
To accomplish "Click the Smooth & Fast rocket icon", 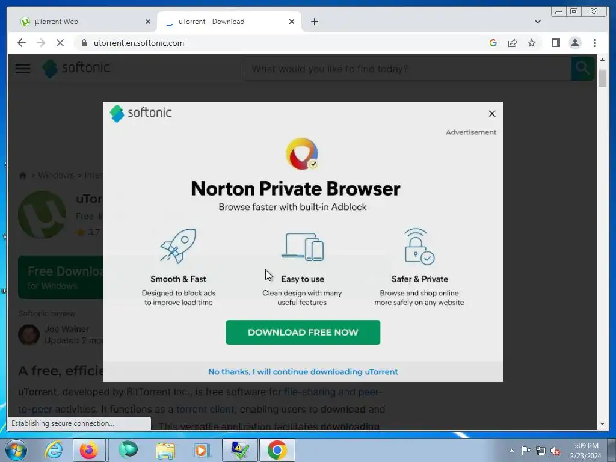I will 178,246.
